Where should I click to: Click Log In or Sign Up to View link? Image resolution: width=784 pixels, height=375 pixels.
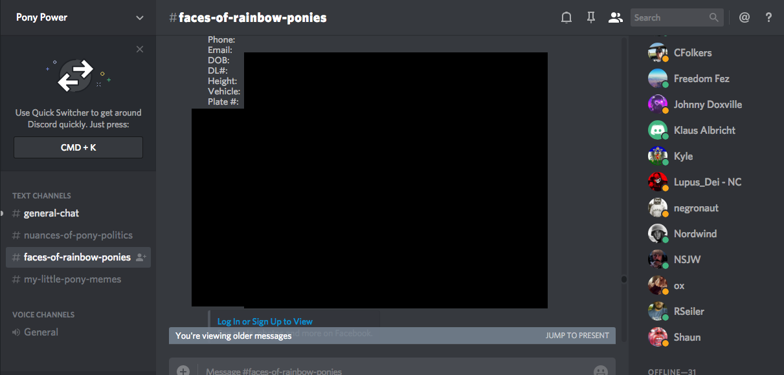[x=265, y=321]
